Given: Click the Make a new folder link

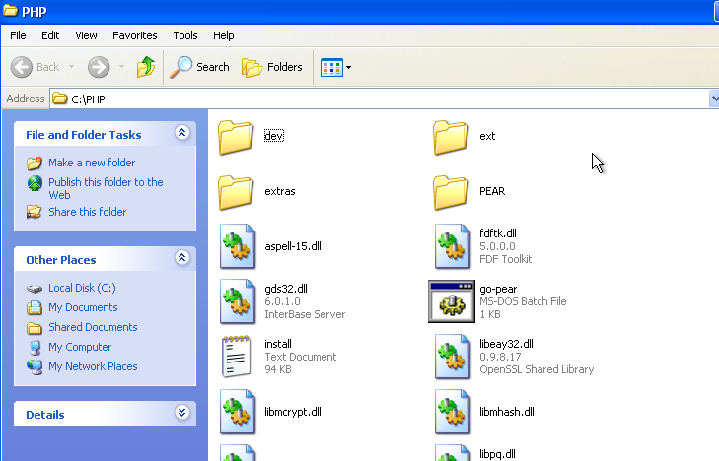Looking at the screenshot, I should (92, 163).
